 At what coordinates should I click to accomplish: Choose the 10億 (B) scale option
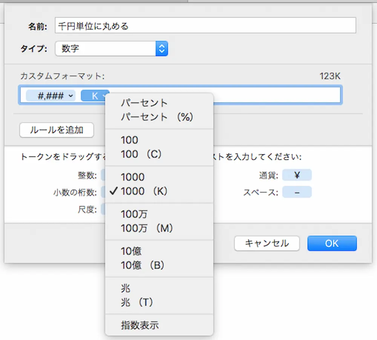tap(143, 265)
